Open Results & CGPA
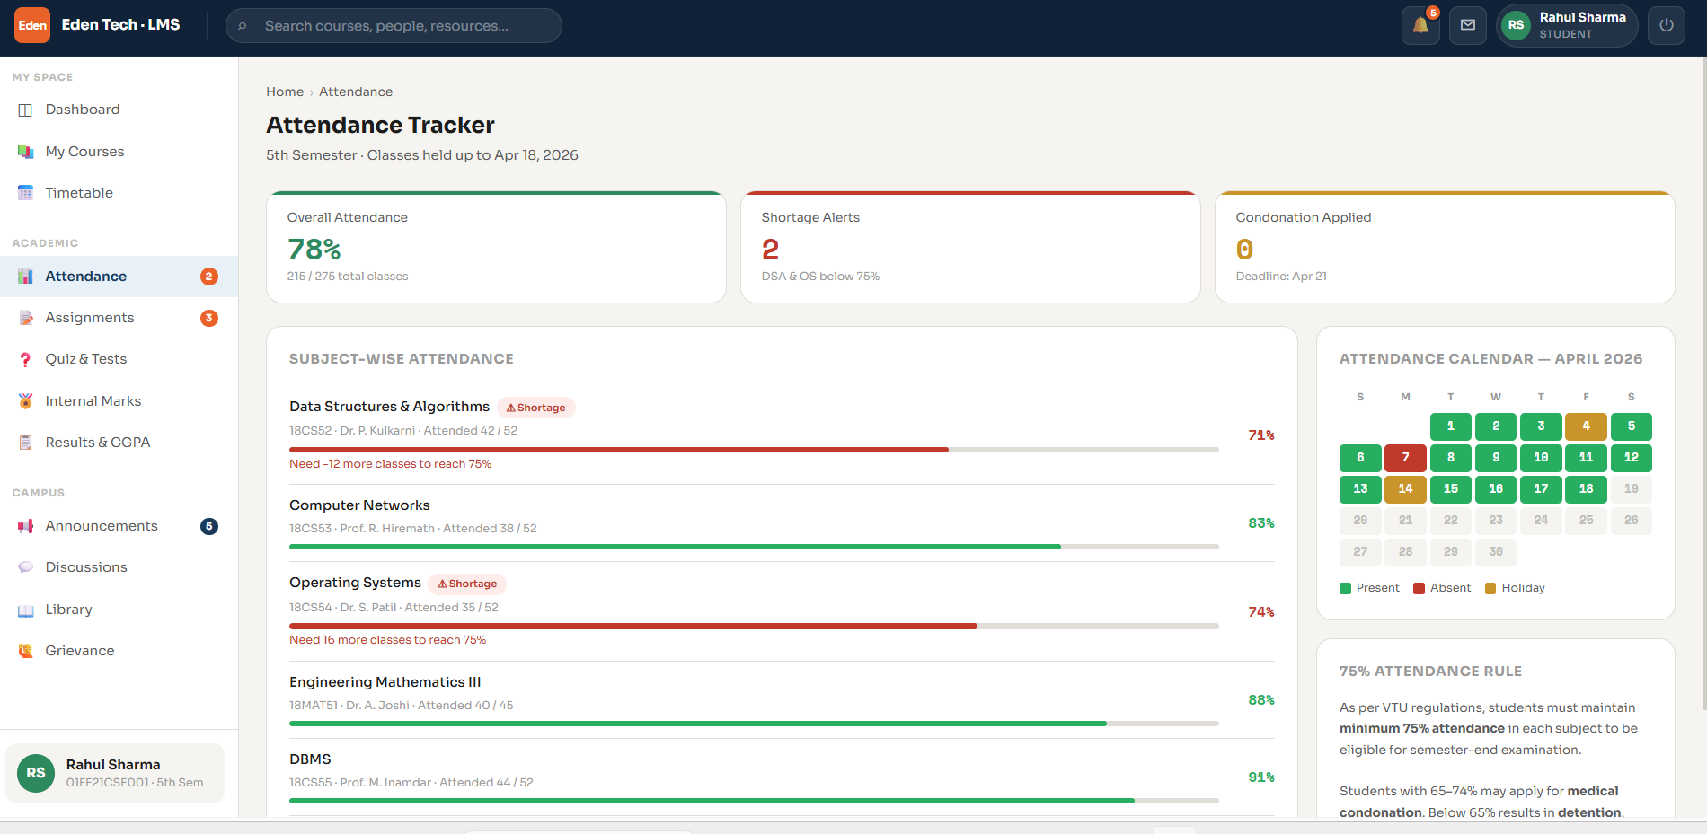 (x=119, y=443)
